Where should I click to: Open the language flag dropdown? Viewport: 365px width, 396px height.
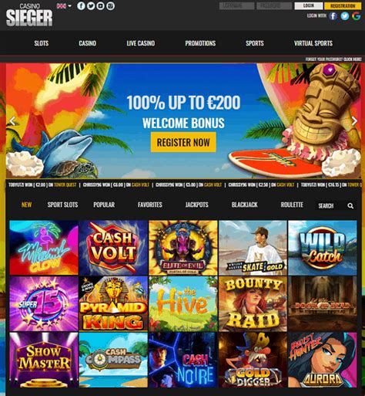coord(64,6)
